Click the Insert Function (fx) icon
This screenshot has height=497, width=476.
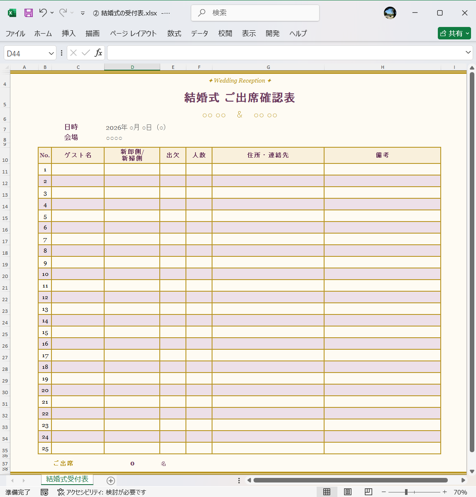point(99,53)
